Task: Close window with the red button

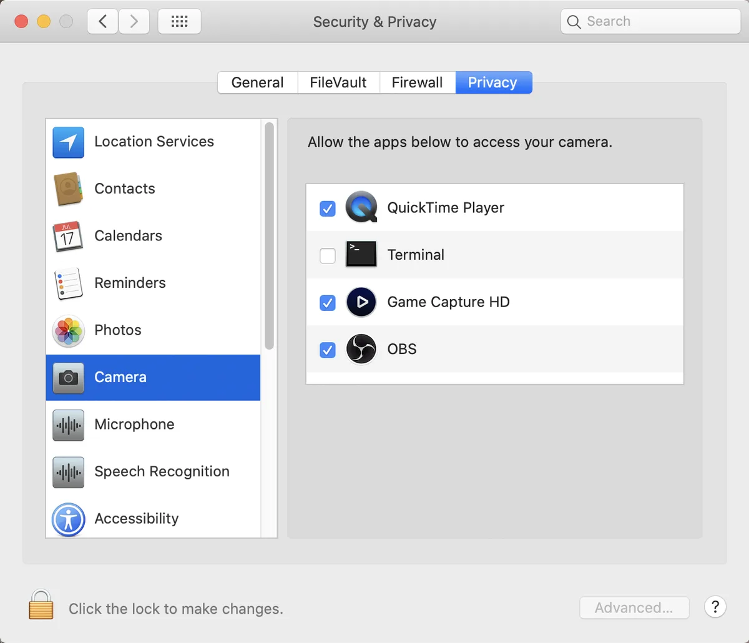Action: coord(21,22)
